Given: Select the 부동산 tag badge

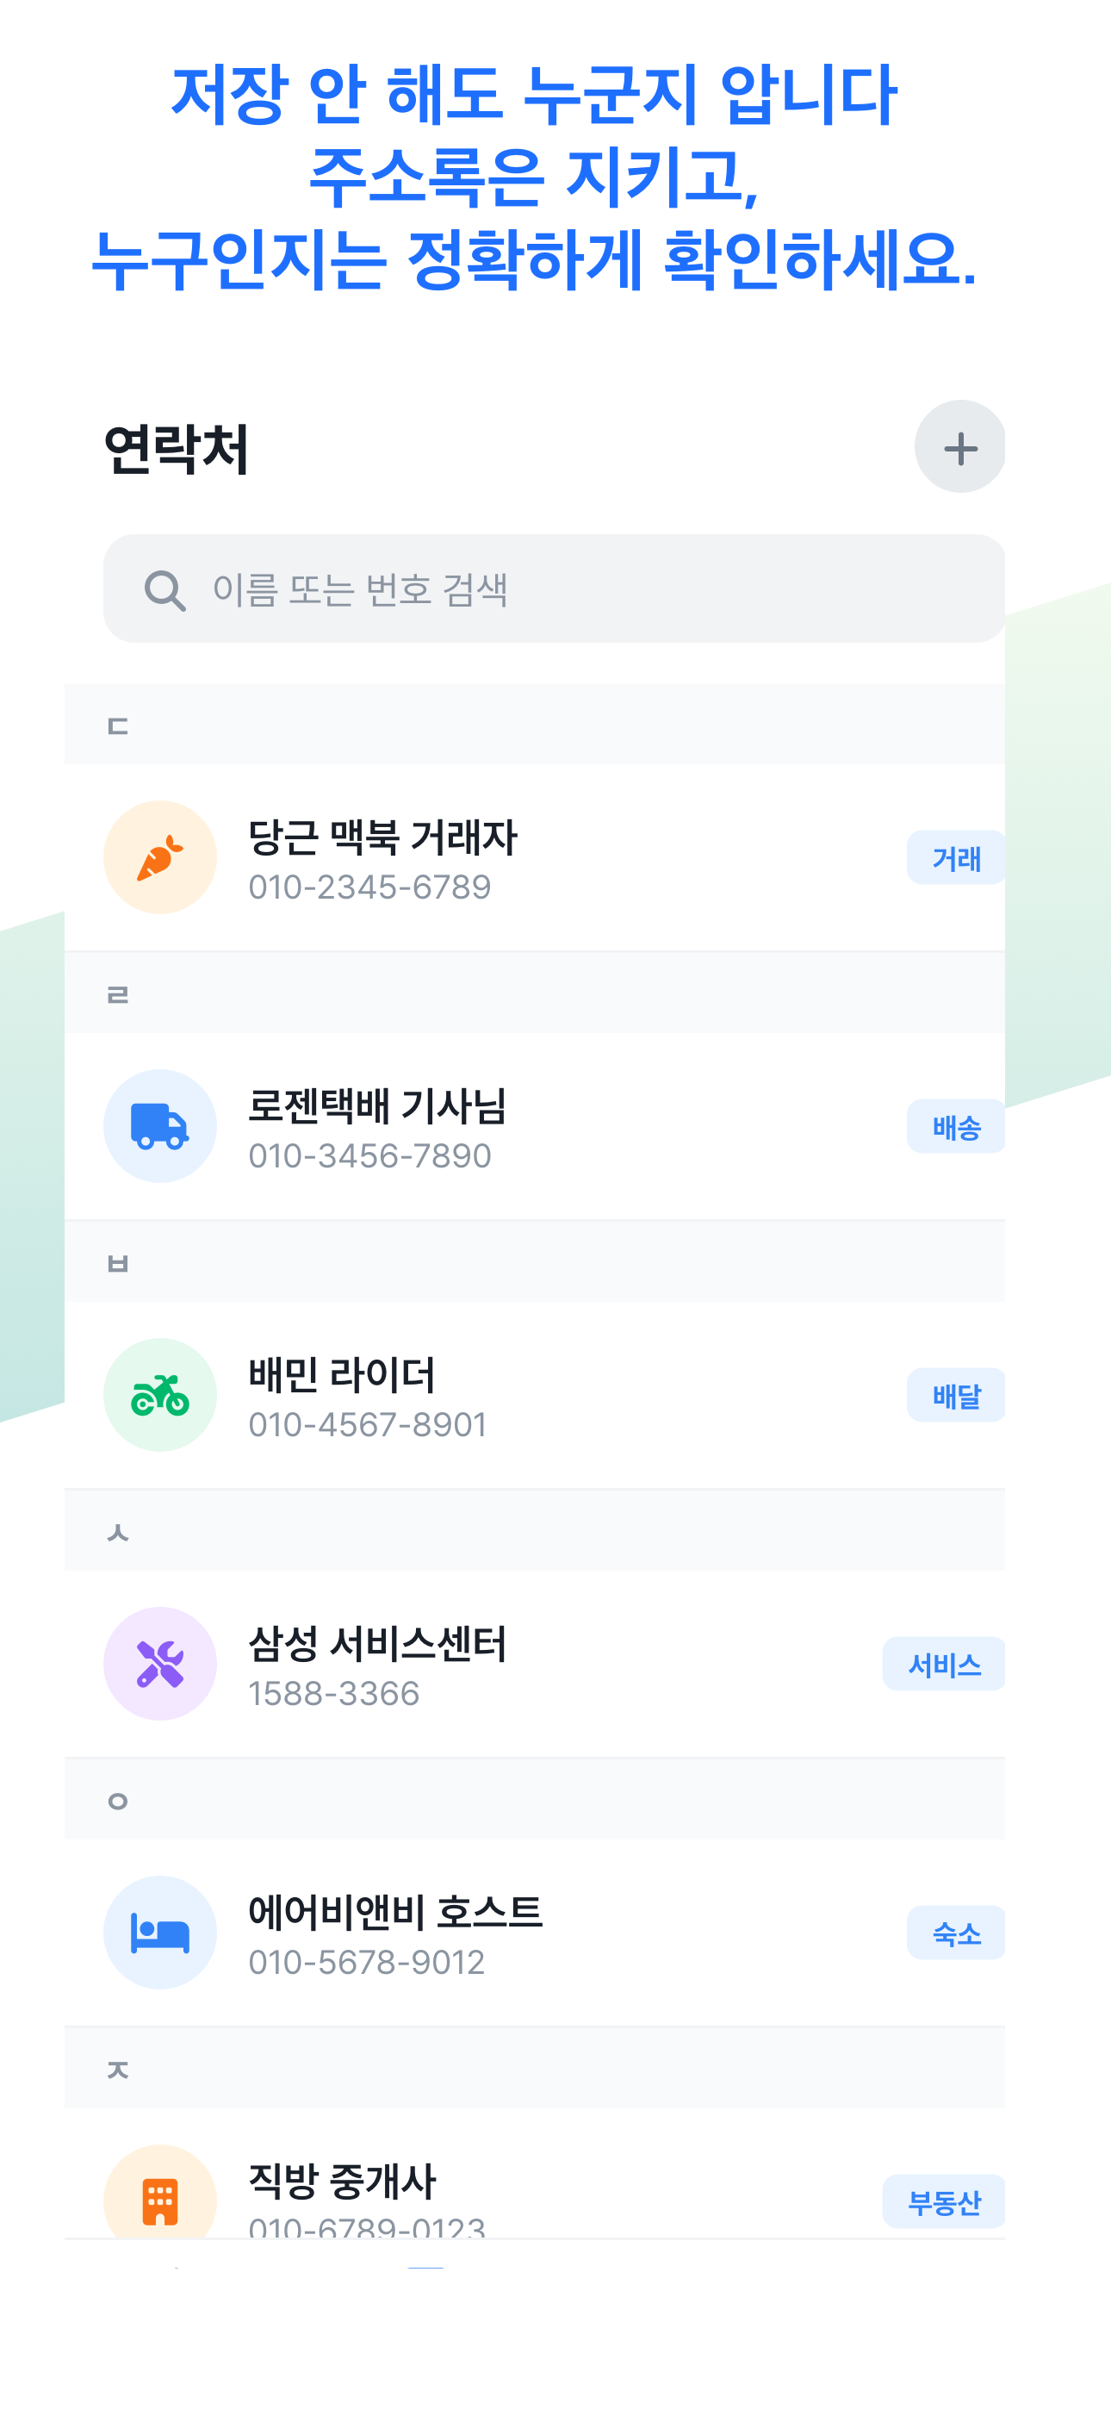Looking at the screenshot, I should [x=944, y=2201].
